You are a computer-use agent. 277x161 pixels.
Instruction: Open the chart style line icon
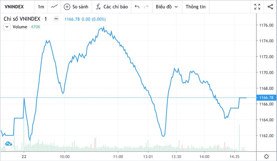[54, 7]
